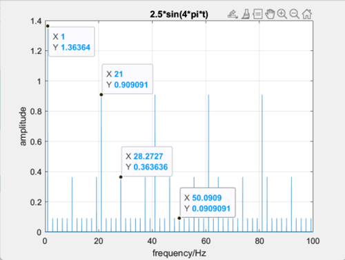Click the Restore View home icon
Image resolution: width=345 pixels, height=260 pixels.
(x=307, y=14)
